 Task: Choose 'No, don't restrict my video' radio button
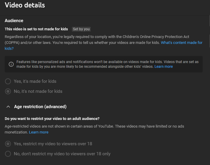[x=8, y=154]
